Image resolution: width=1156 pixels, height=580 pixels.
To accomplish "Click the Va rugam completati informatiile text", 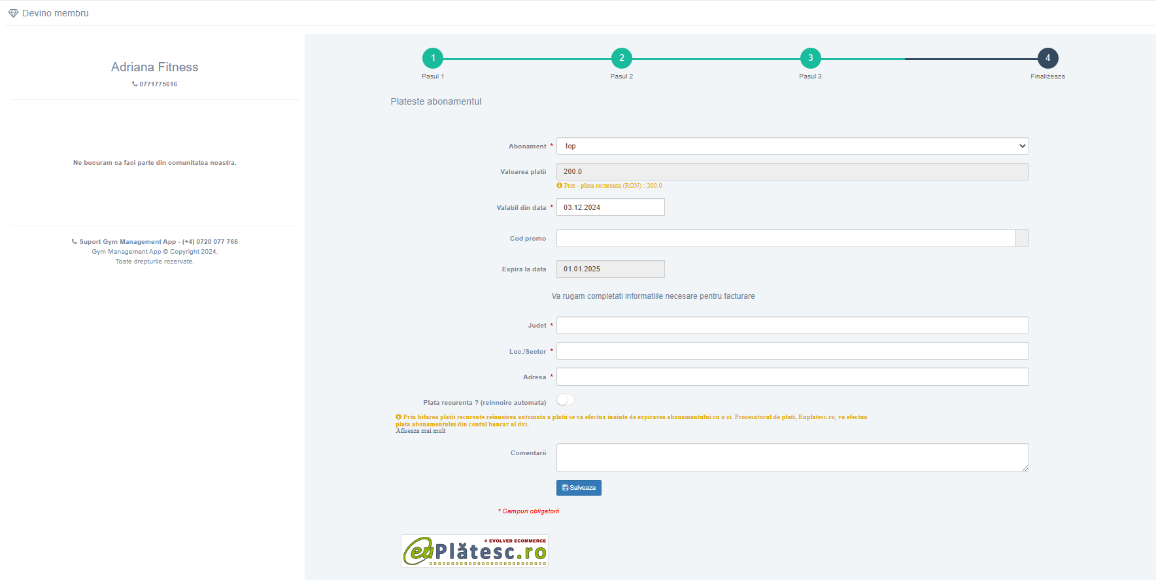I will coord(653,296).
